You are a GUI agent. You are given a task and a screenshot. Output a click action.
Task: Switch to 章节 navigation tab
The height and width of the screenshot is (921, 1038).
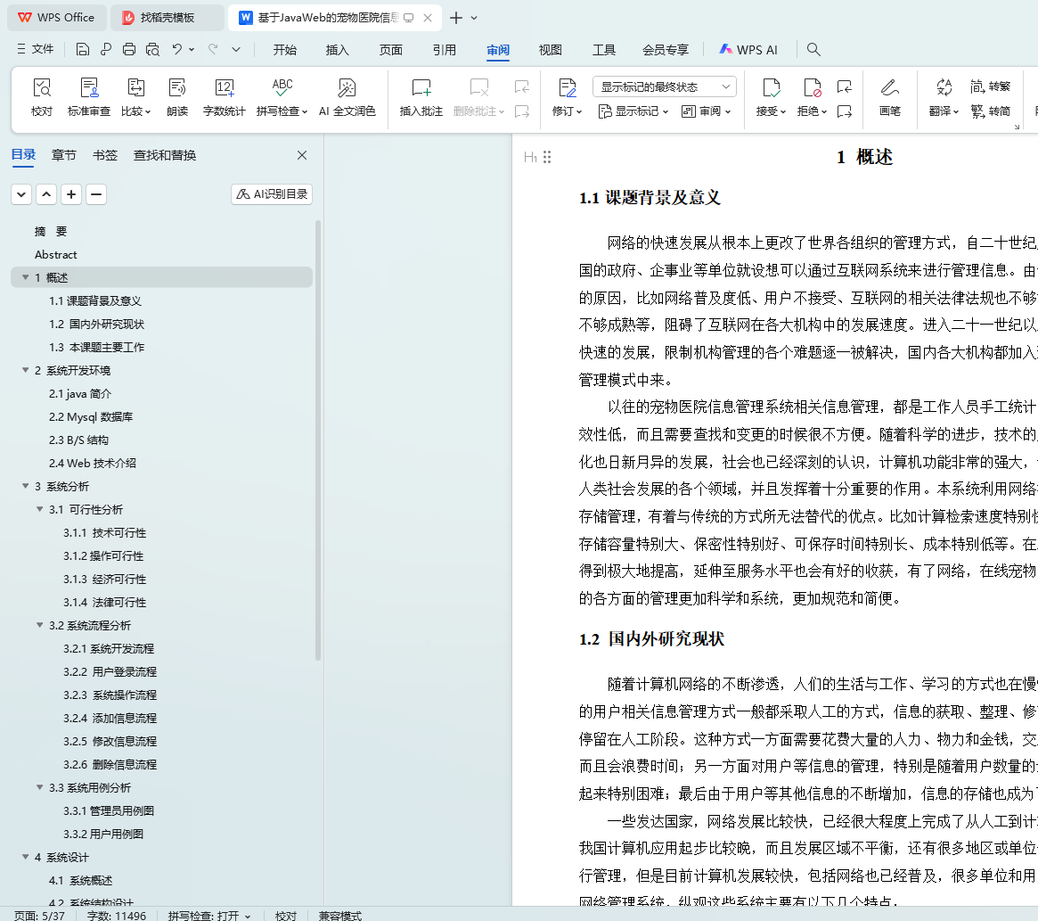63,155
